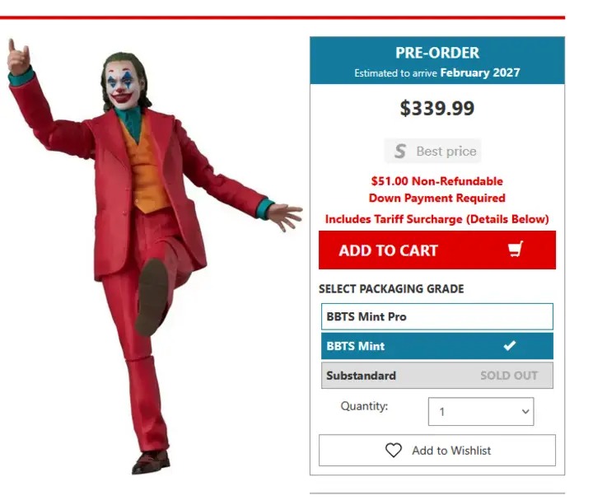Click the Select Packaging Grade heading
This screenshot has width=593, height=500.
coord(391,288)
